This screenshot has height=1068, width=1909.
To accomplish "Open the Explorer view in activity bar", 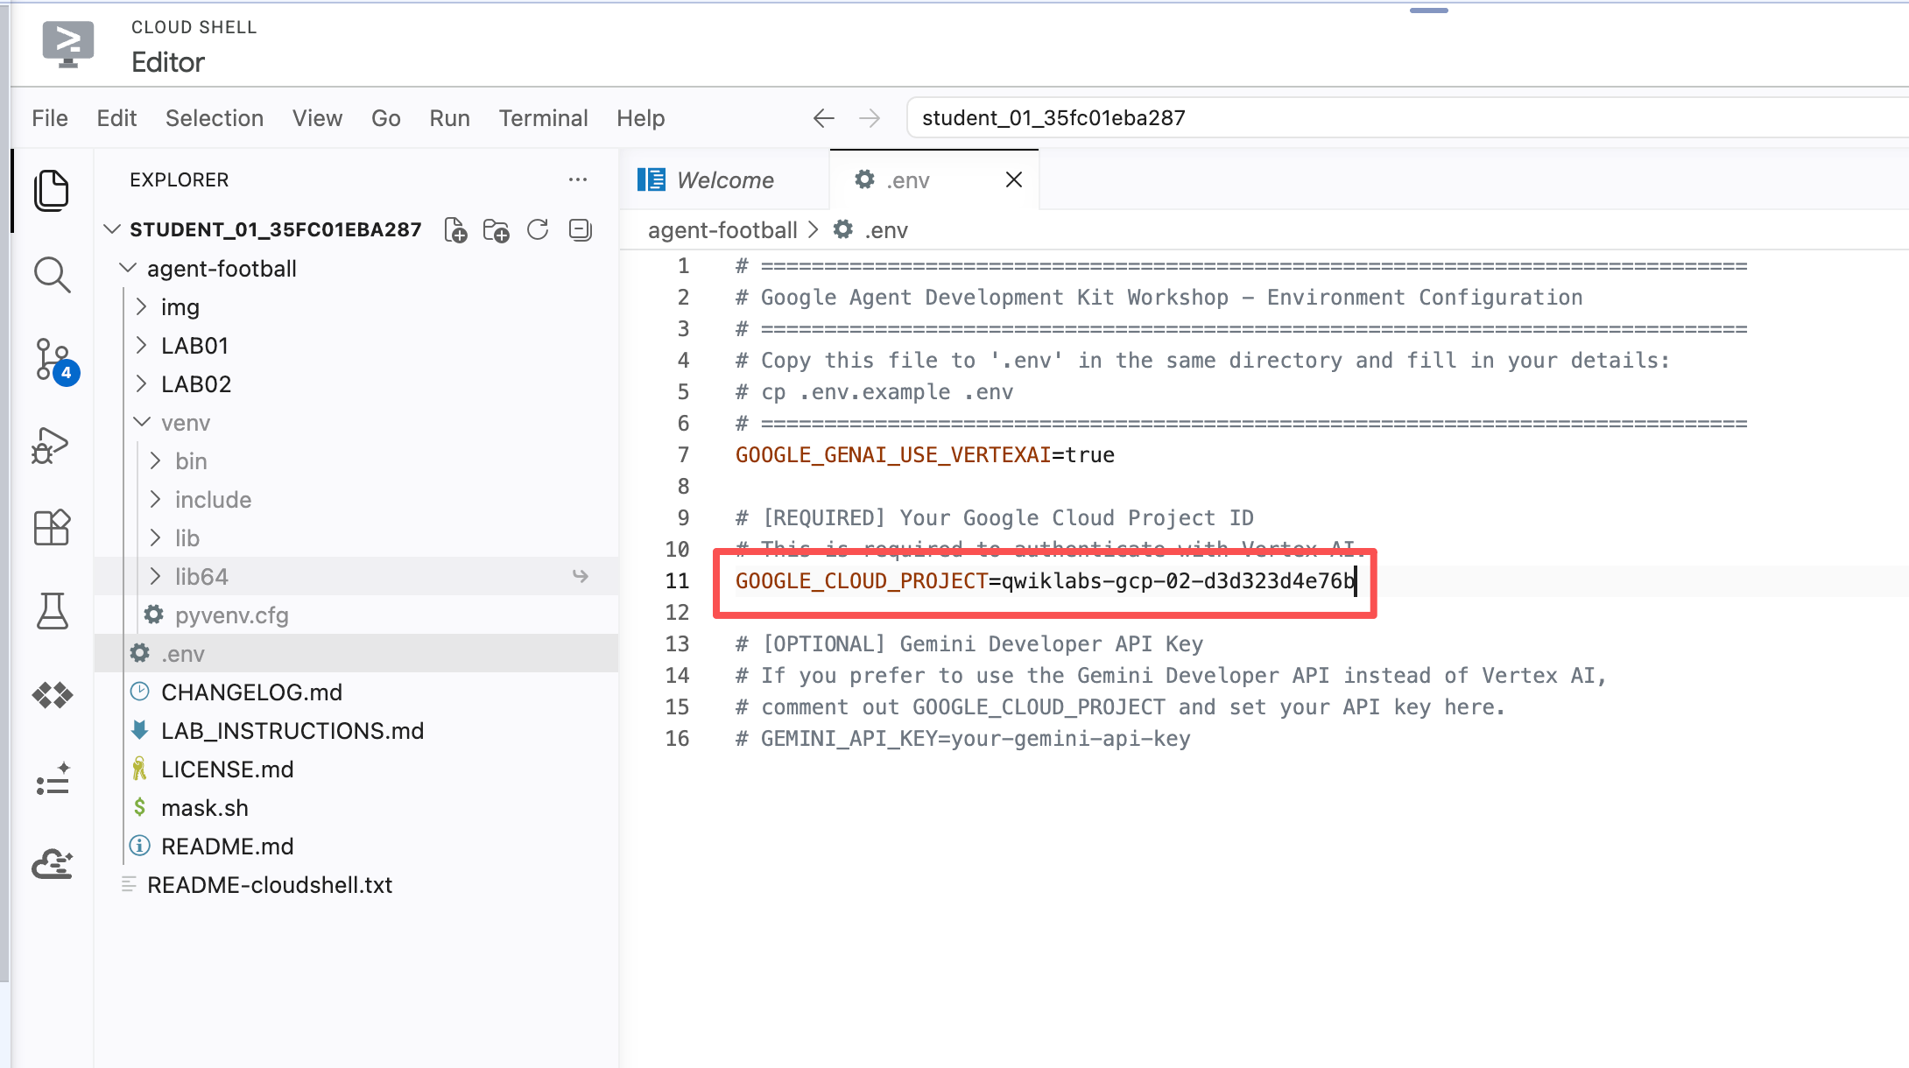I will 52,191.
